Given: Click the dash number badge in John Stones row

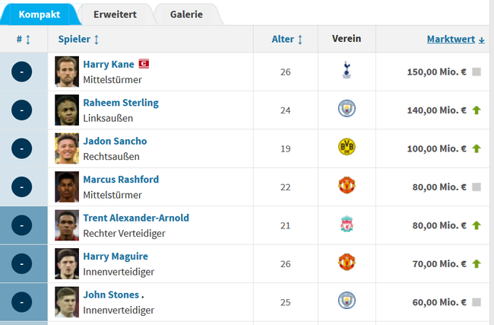Looking at the screenshot, I should (21, 302).
